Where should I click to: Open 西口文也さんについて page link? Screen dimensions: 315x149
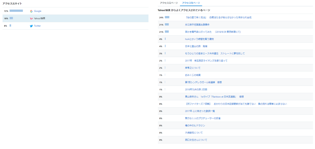point(196,140)
